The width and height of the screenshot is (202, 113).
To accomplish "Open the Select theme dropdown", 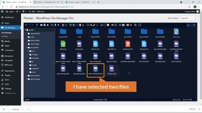I will pos(188,18).
